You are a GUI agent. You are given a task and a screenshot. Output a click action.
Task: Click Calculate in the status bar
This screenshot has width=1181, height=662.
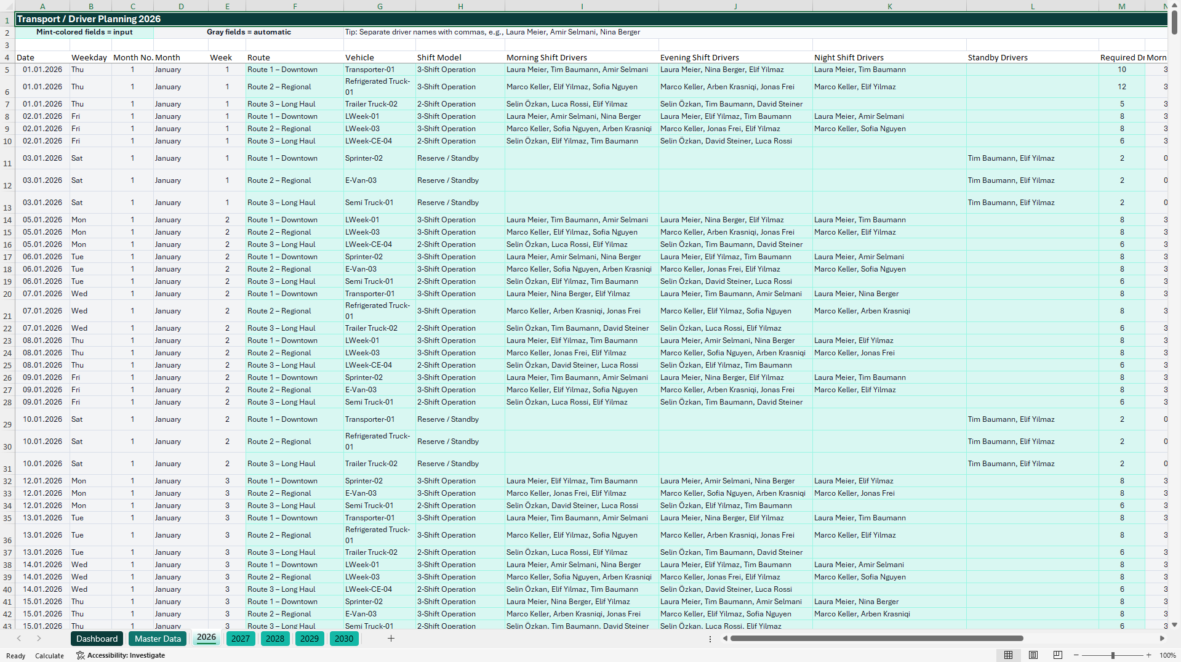pos(49,656)
